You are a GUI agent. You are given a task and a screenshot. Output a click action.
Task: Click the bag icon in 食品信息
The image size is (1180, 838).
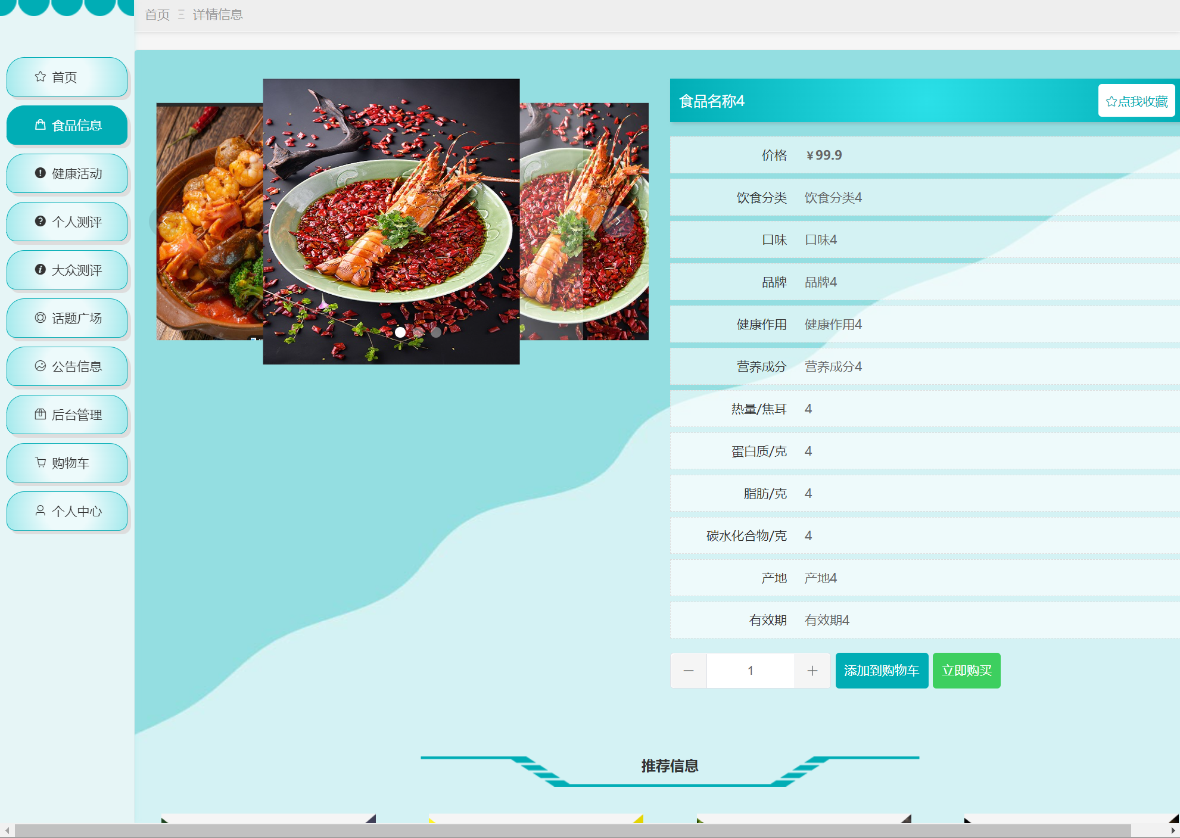point(40,125)
